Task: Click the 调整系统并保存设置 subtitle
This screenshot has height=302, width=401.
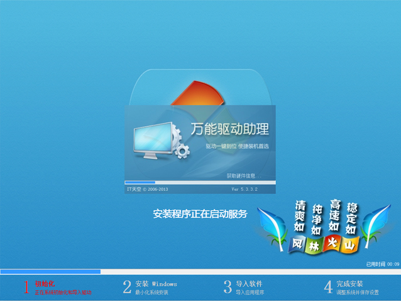Action: (x=358, y=293)
